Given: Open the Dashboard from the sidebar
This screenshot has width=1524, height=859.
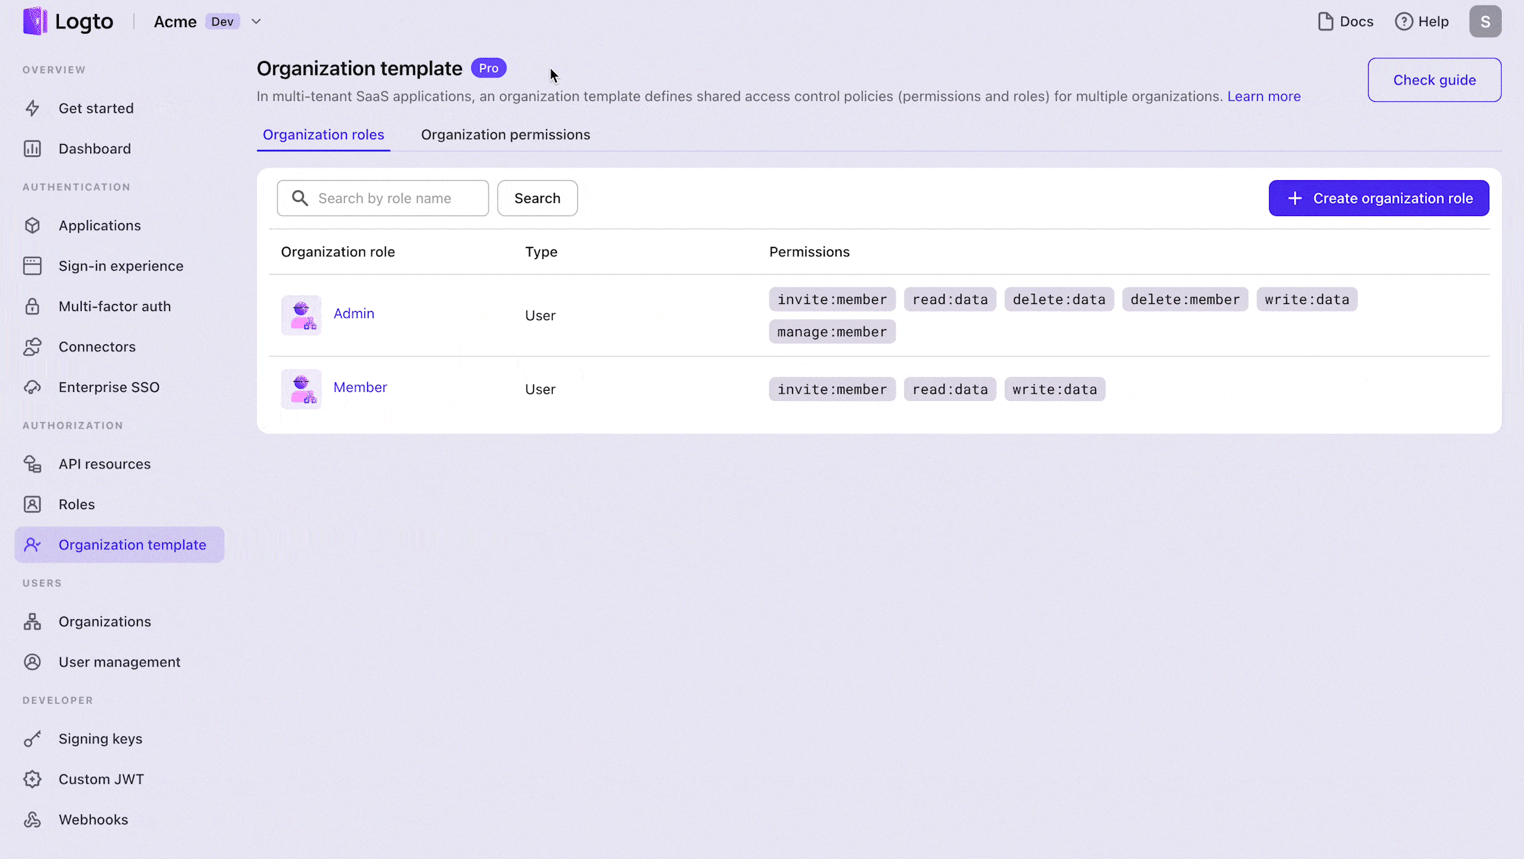Looking at the screenshot, I should point(94,148).
